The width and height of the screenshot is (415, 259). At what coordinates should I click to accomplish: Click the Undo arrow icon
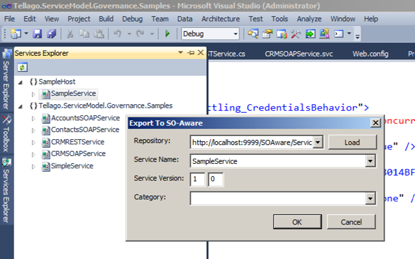pos(117,34)
